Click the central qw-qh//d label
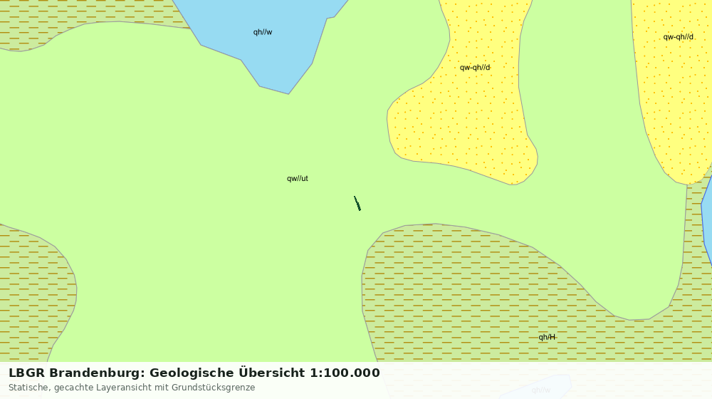Image resolution: width=712 pixels, height=399 pixels. pyautogui.click(x=474, y=68)
